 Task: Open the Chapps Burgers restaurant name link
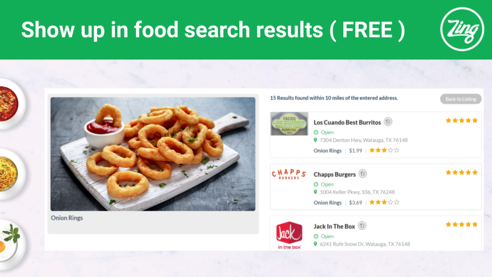click(335, 174)
